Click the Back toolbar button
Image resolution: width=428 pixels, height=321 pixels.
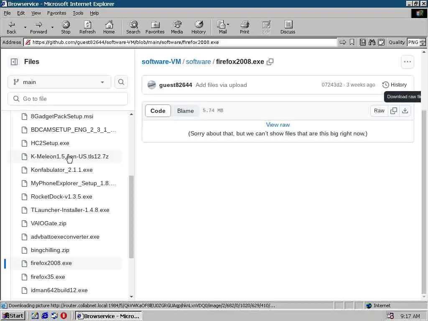point(11,27)
